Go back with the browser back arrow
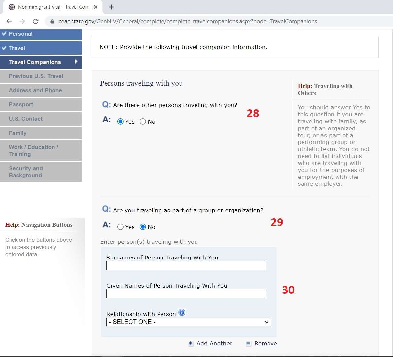 9,21
